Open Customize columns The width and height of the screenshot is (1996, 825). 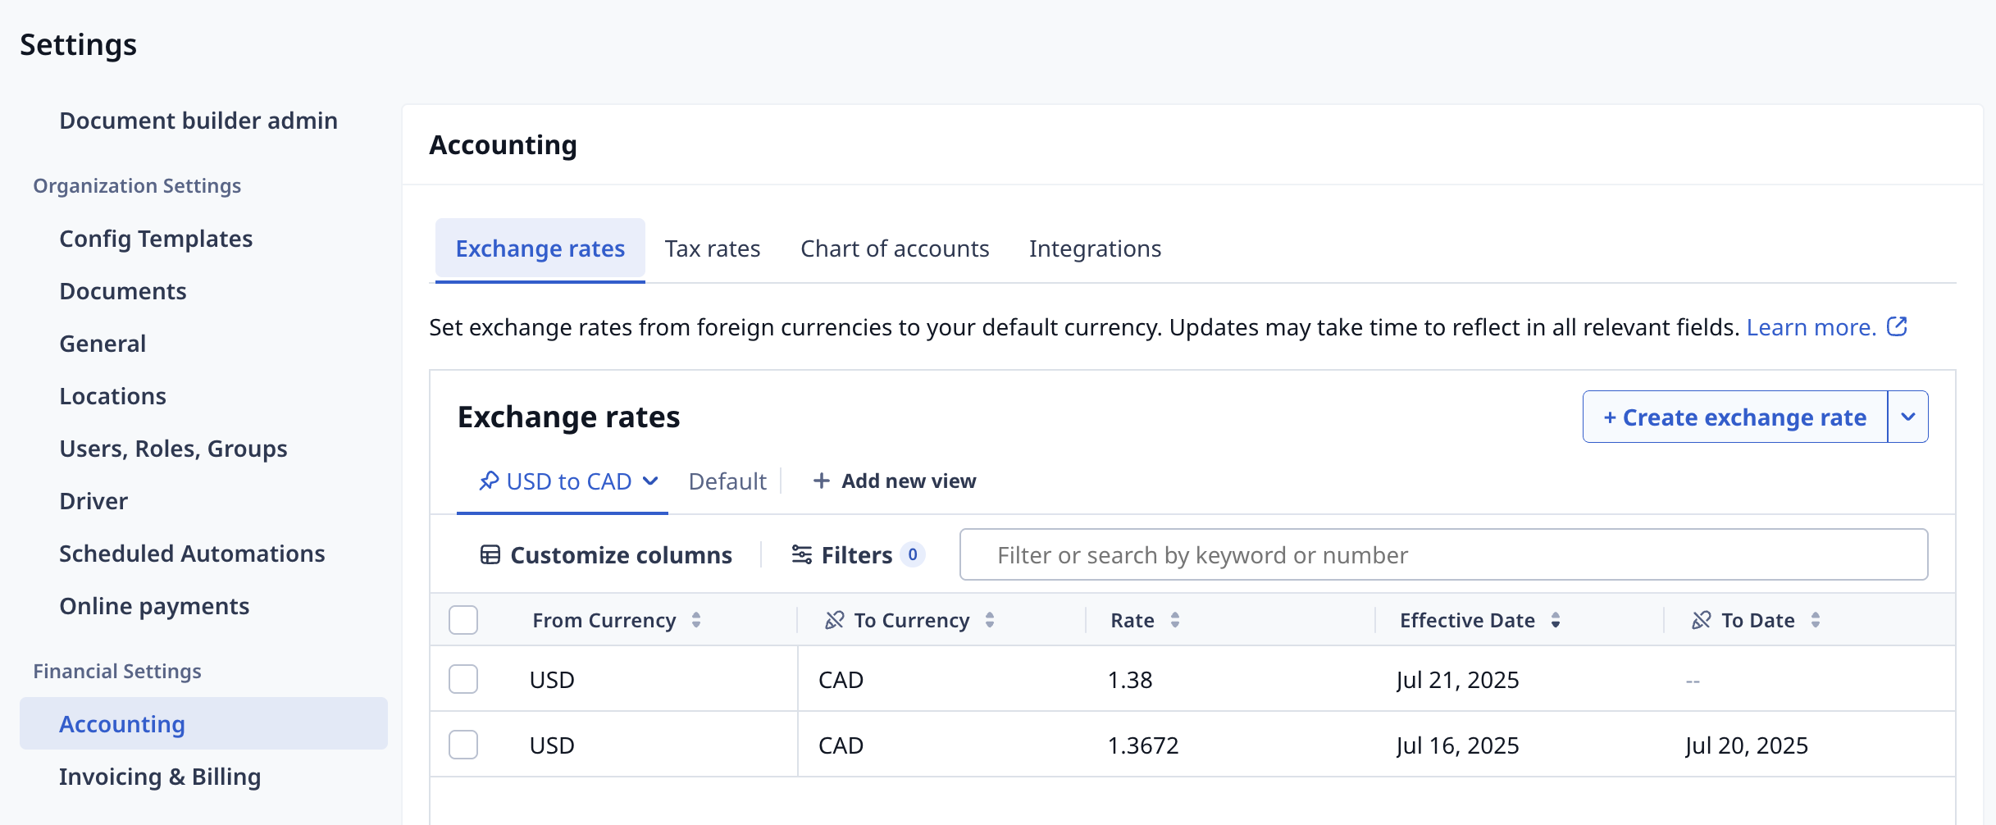coord(606,555)
